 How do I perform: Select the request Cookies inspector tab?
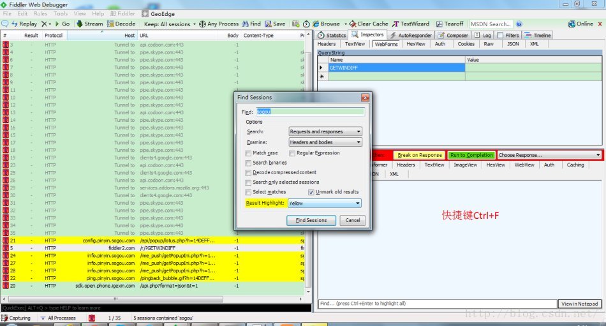[466, 44]
